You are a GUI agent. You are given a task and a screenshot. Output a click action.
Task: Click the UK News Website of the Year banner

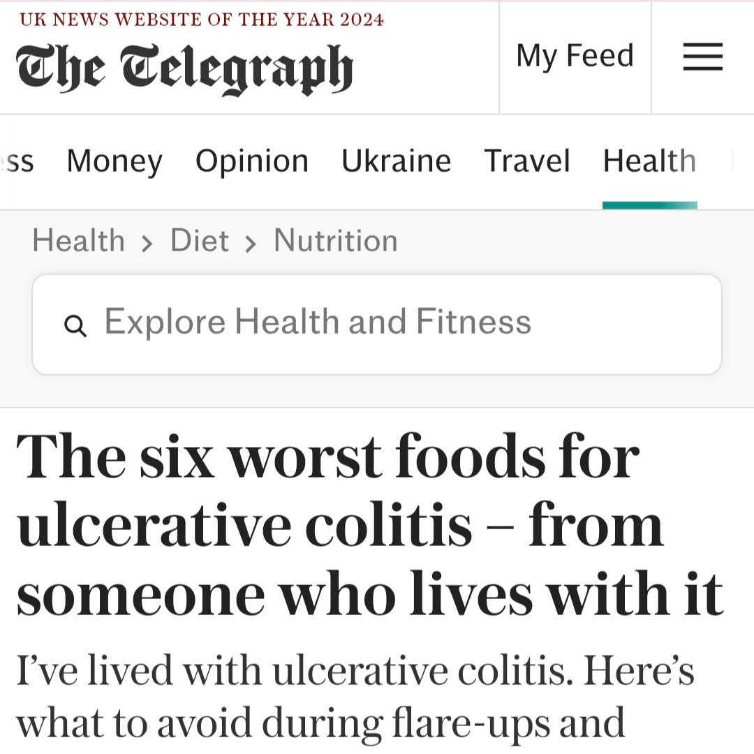pyautogui.click(x=202, y=19)
